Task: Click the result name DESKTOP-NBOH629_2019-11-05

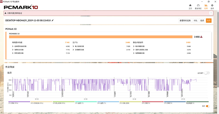Action: tap(28, 21)
